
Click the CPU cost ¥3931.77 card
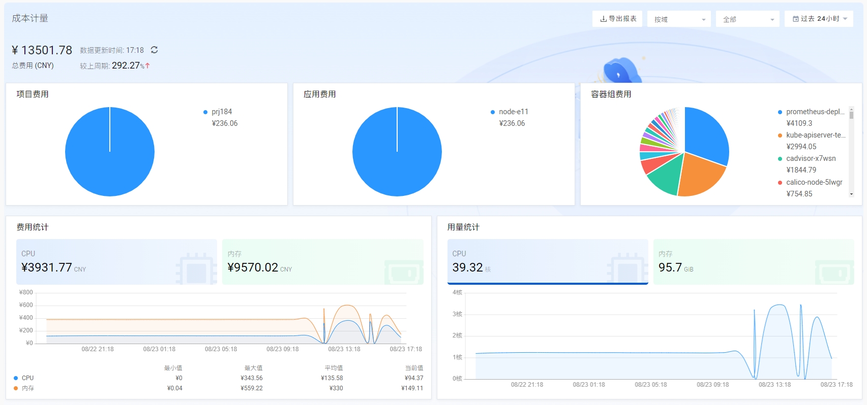[x=116, y=261]
